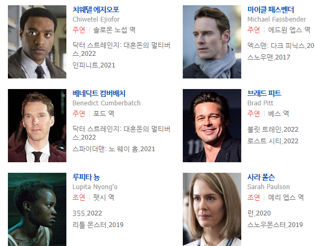Click the 루피타 뇽 name link
This screenshot has height=246, width=315.
coord(86,177)
